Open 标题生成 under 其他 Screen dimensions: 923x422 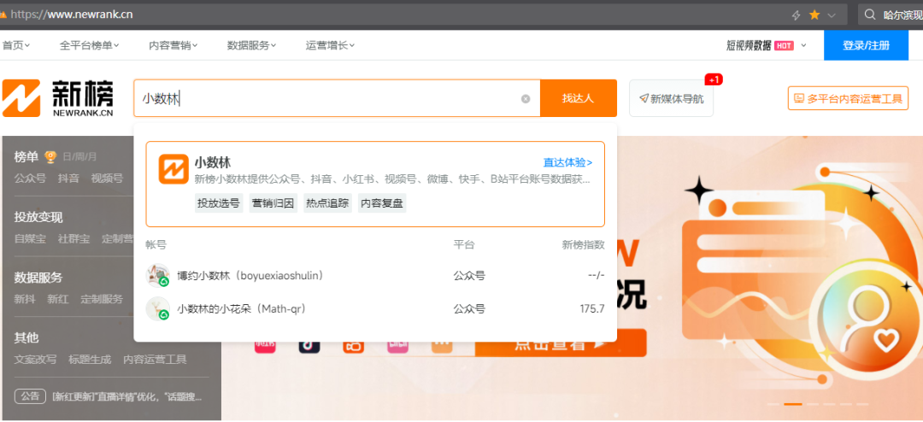(x=90, y=359)
